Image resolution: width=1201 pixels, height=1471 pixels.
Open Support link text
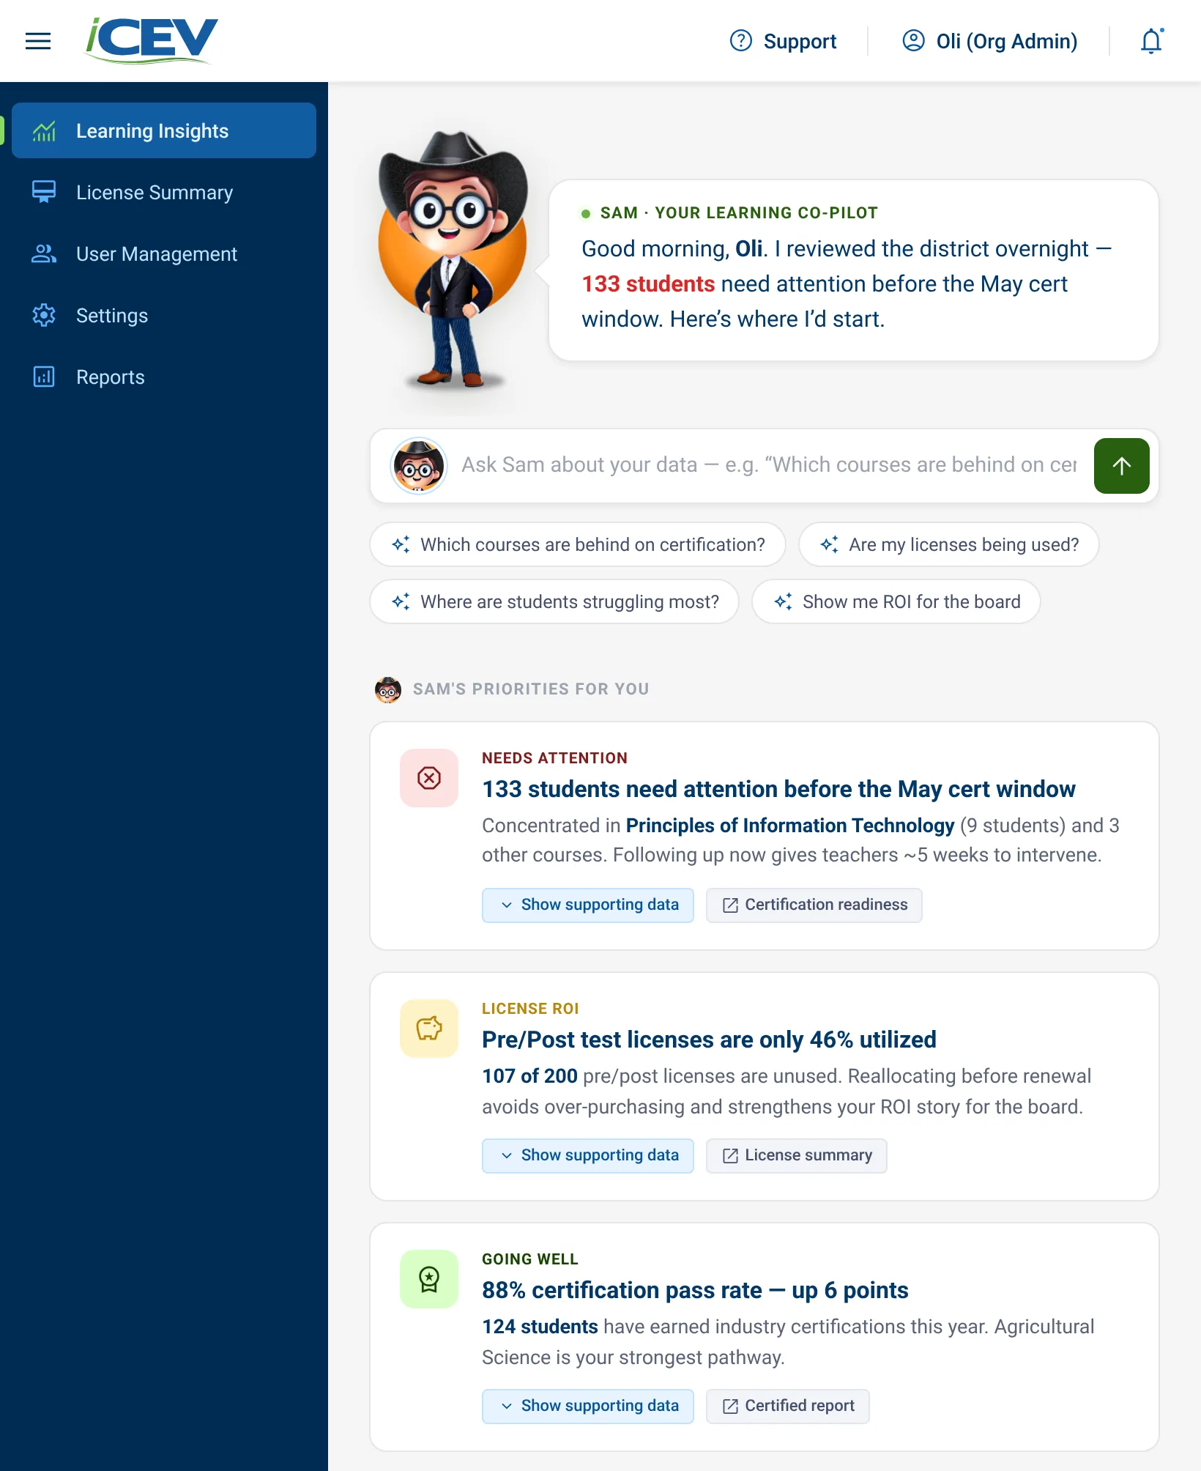click(x=800, y=41)
